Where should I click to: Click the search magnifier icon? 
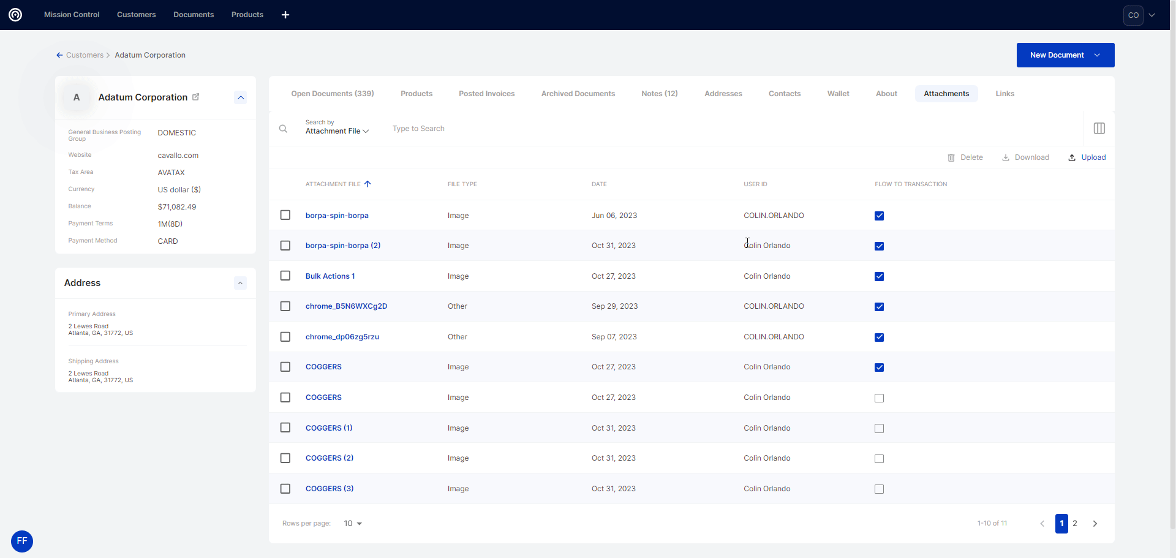click(x=283, y=129)
